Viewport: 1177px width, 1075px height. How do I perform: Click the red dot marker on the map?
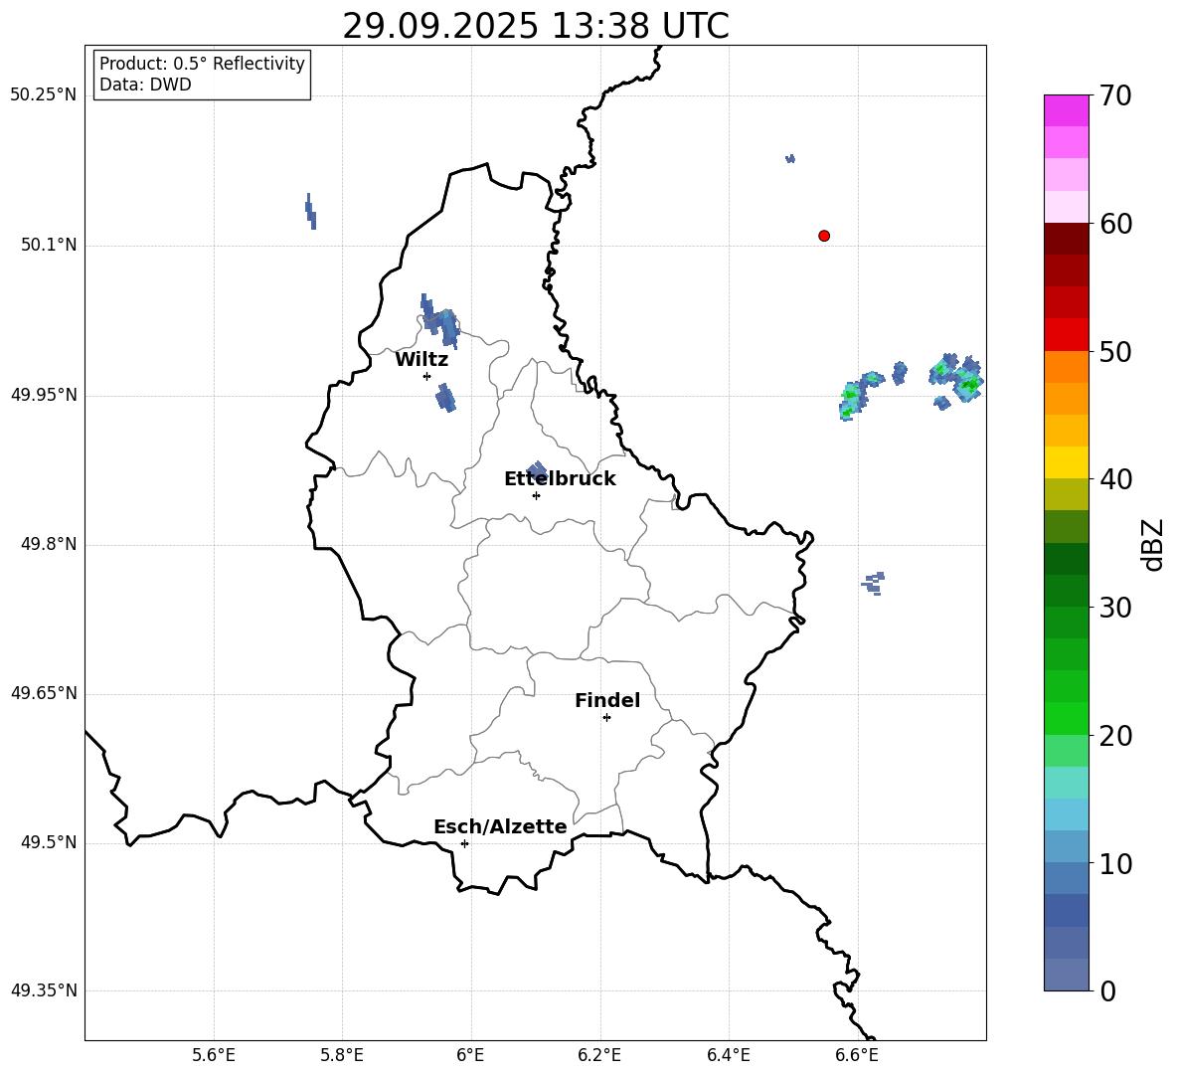pos(824,236)
